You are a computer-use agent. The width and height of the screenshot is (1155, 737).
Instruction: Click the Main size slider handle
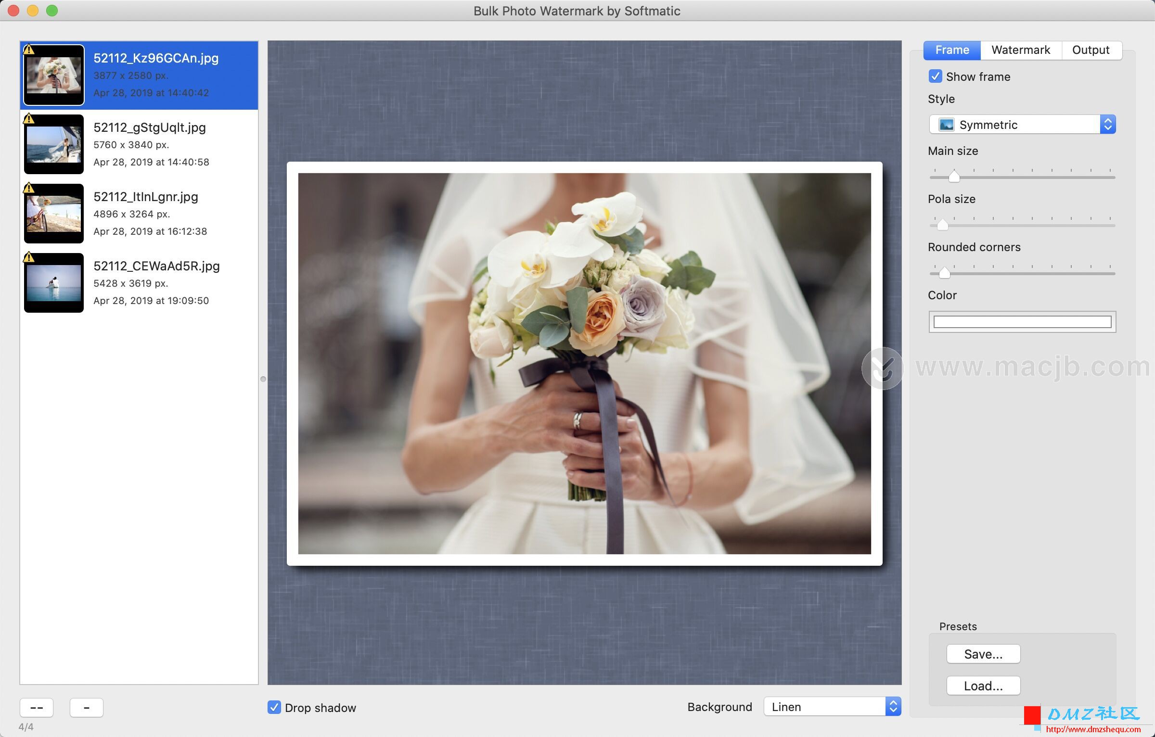[x=954, y=177]
